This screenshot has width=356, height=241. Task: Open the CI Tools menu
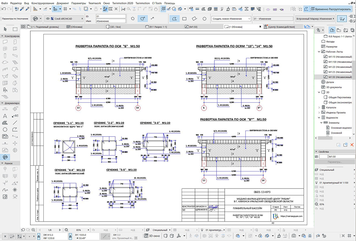click(x=157, y=3)
